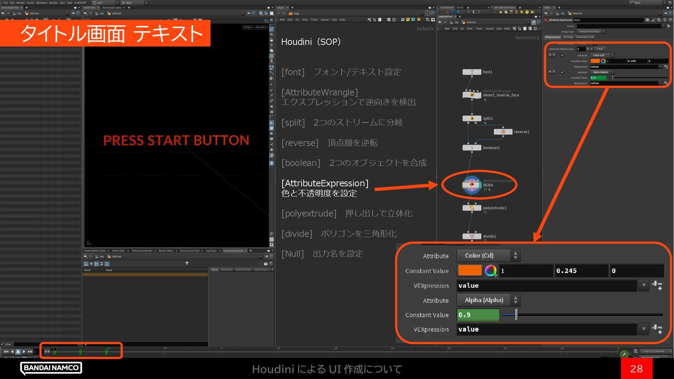The height and width of the screenshot is (379, 674).
Task: Click the orange Constant Value color swatch
Action: pos(595,61)
